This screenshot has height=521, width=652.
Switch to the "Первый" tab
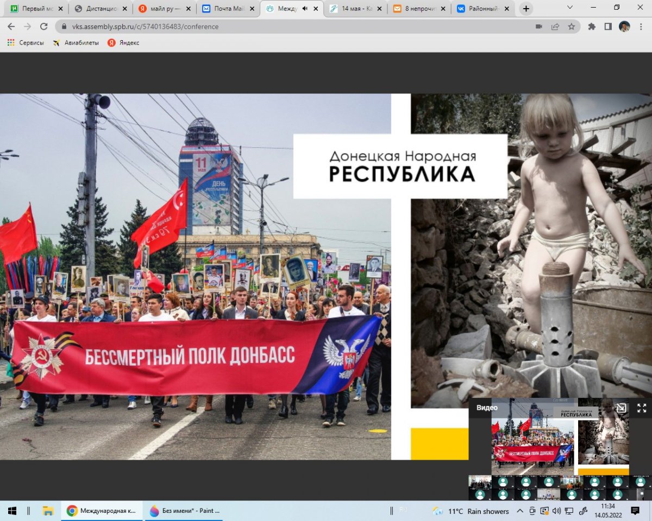[36, 9]
